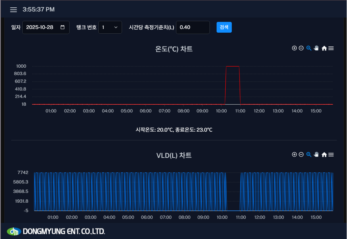
Task: Zoom out on the VLD chart
Action: (x=301, y=155)
